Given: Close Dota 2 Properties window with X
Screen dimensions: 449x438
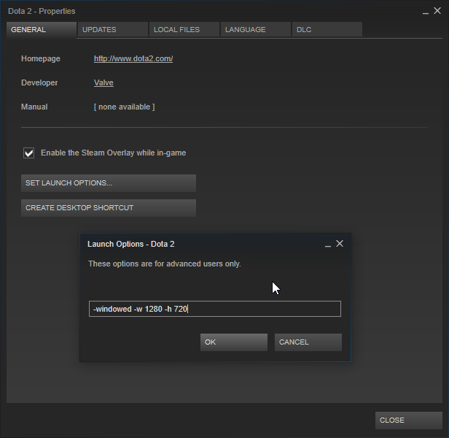Looking at the screenshot, I should pos(437,11).
